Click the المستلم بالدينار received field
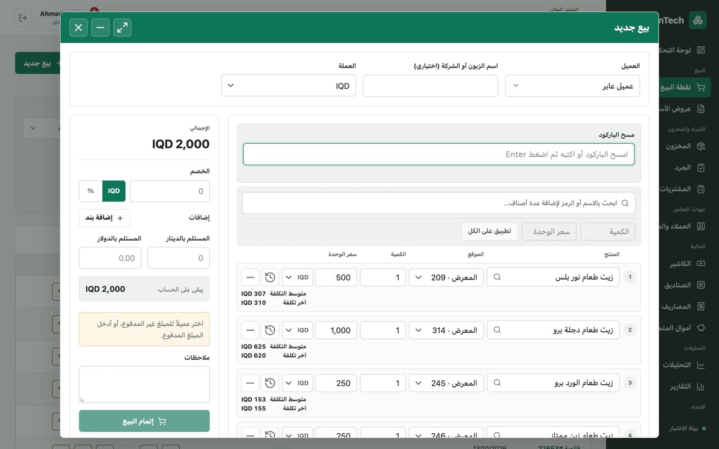Image resolution: width=719 pixels, height=449 pixels. click(178, 258)
